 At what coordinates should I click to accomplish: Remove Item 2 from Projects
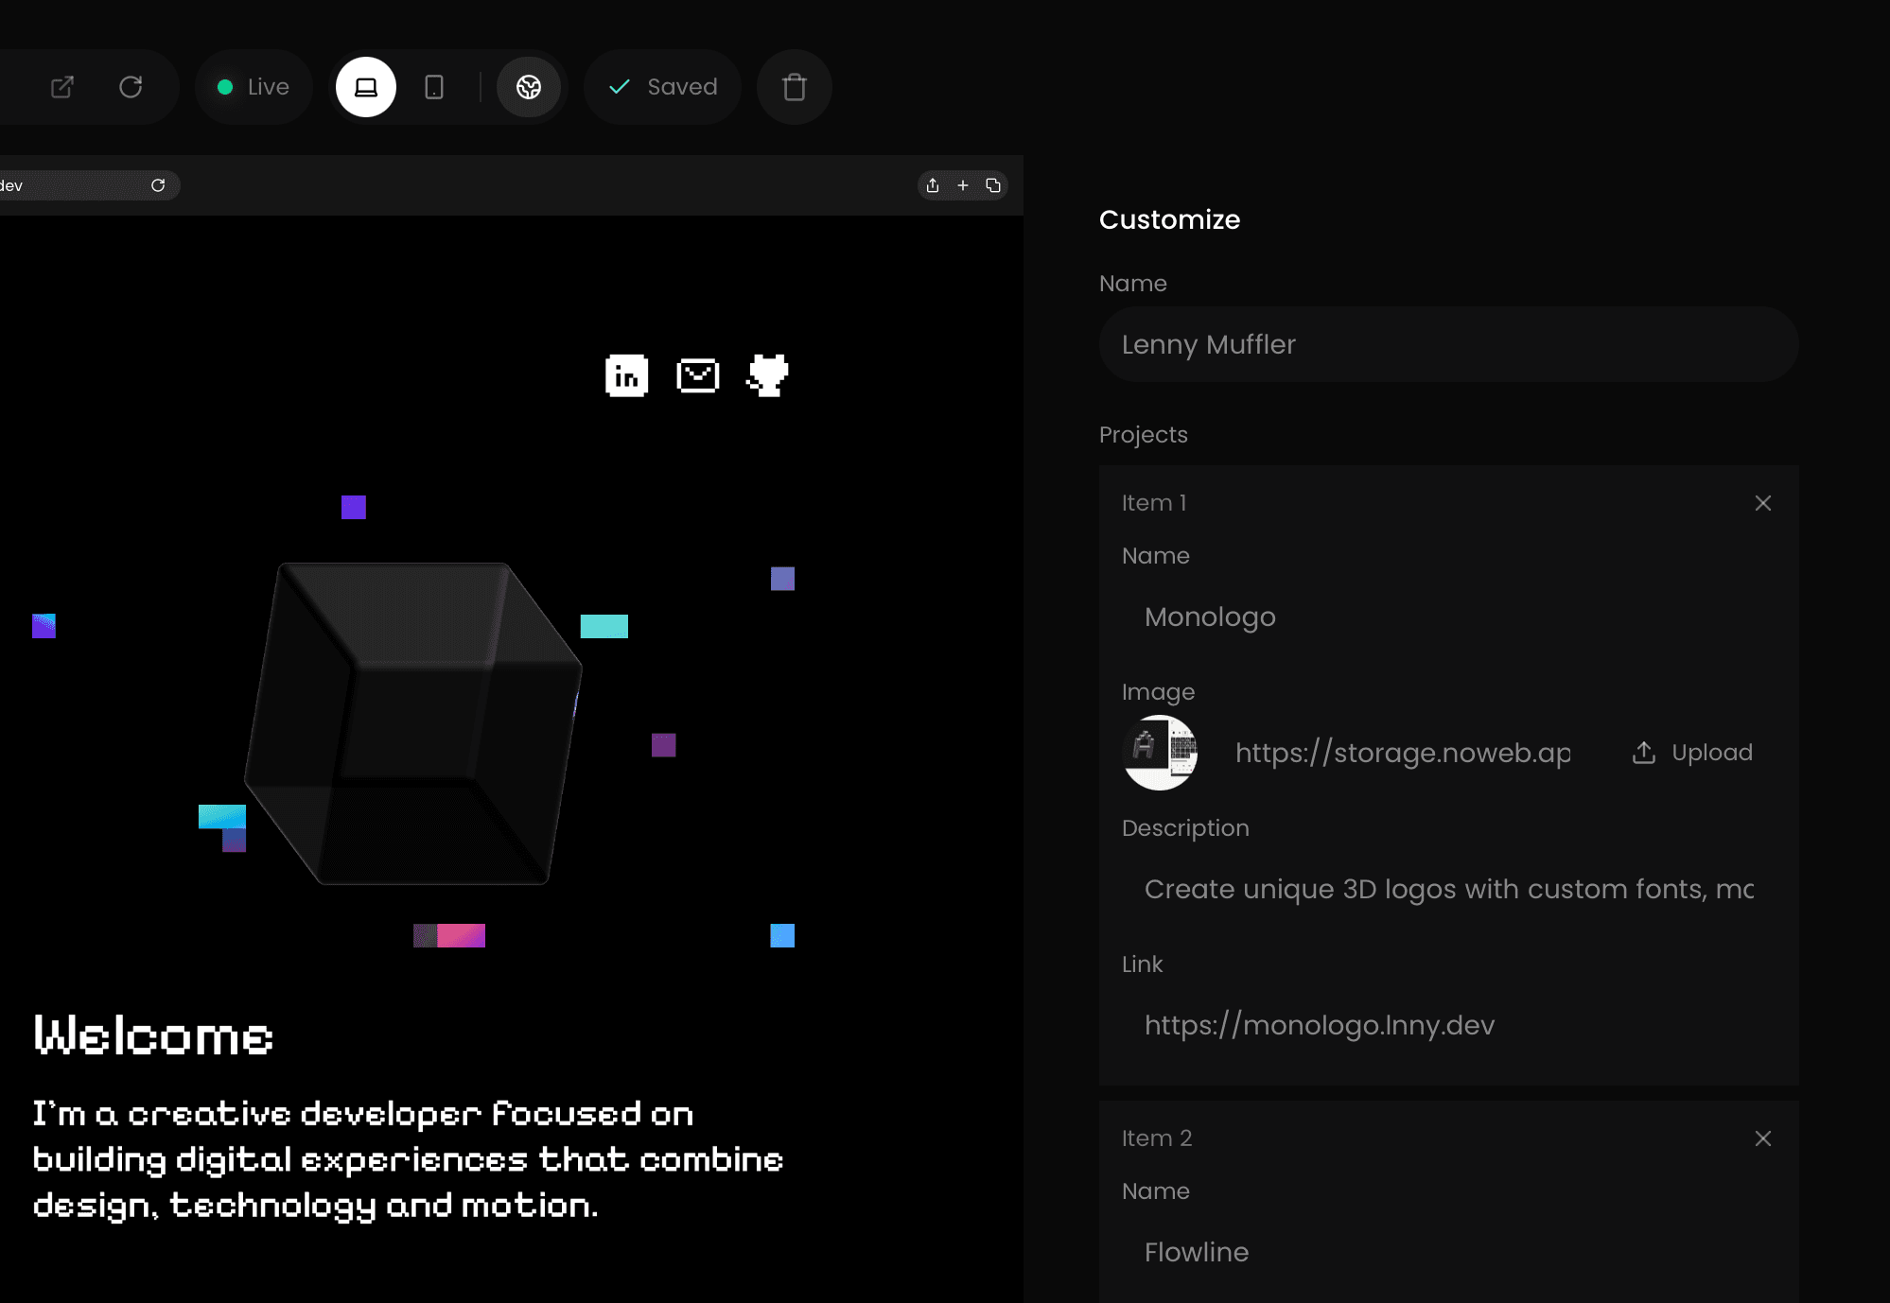click(x=1763, y=1138)
